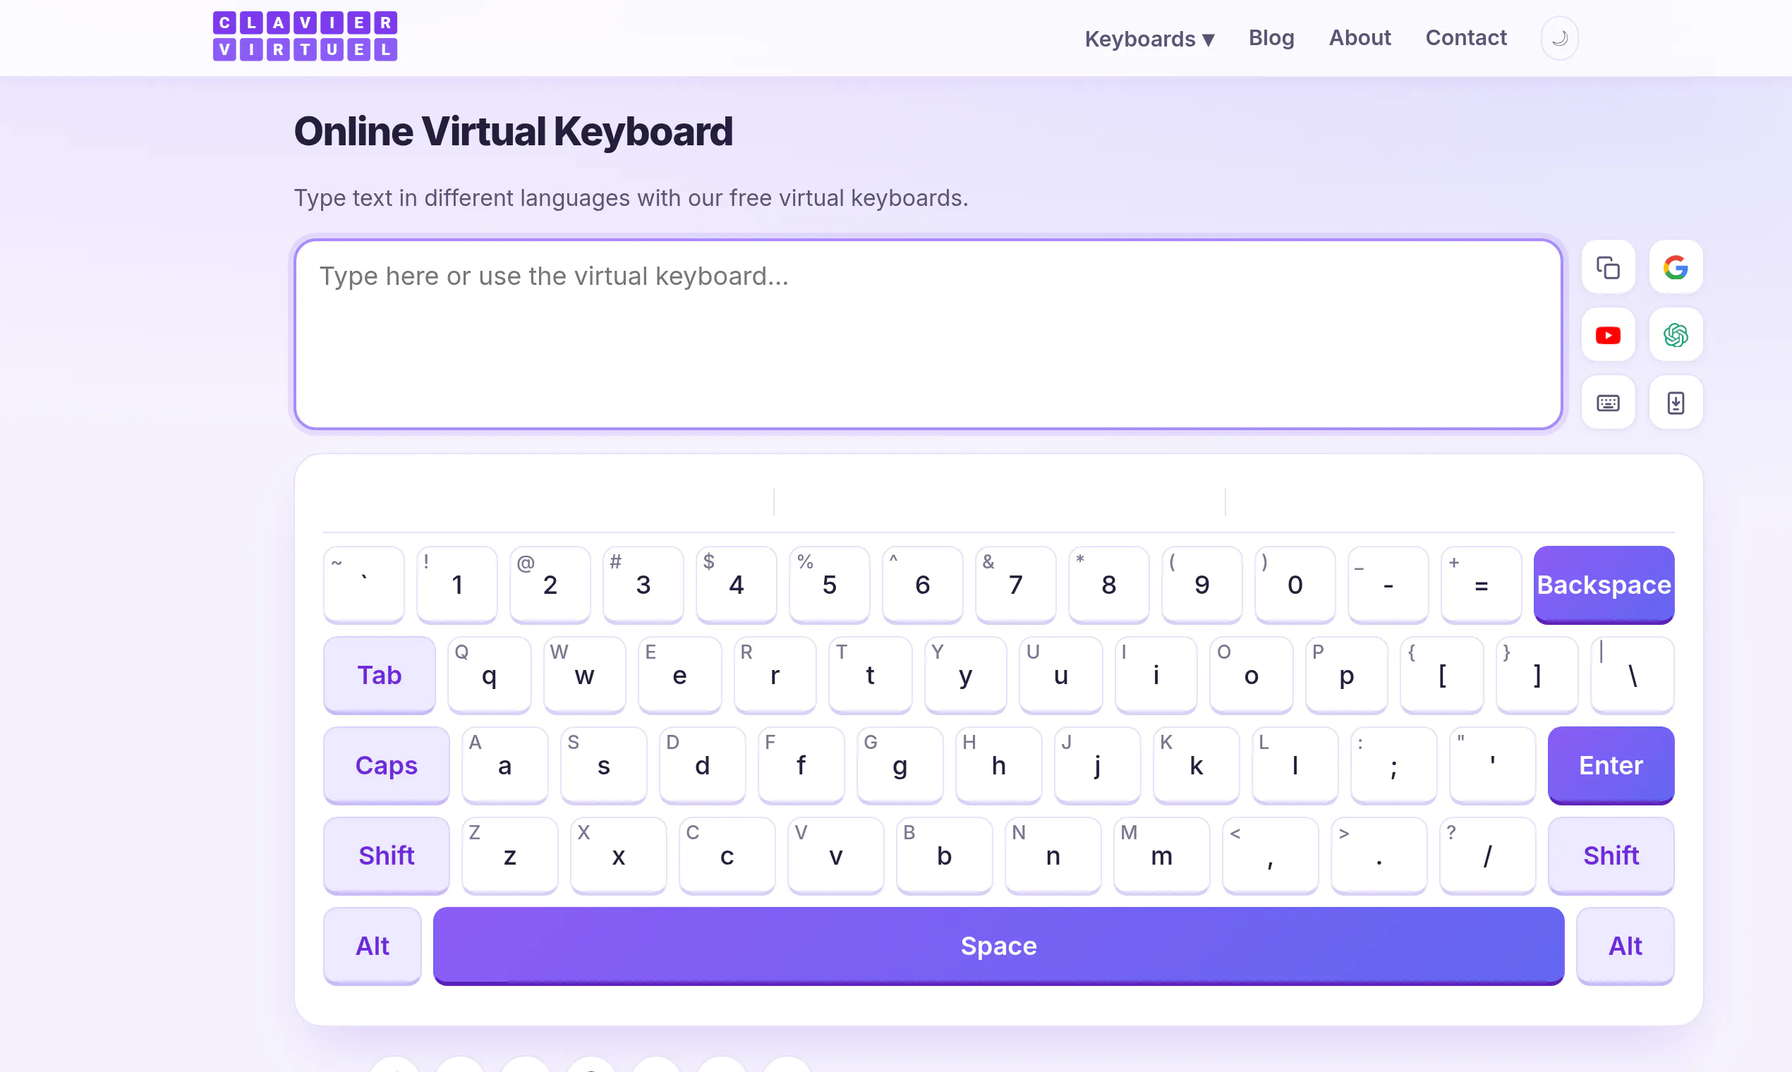This screenshot has height=1072, width=1792.
Task: Click the number 5 key
Action: pos(829,585)
